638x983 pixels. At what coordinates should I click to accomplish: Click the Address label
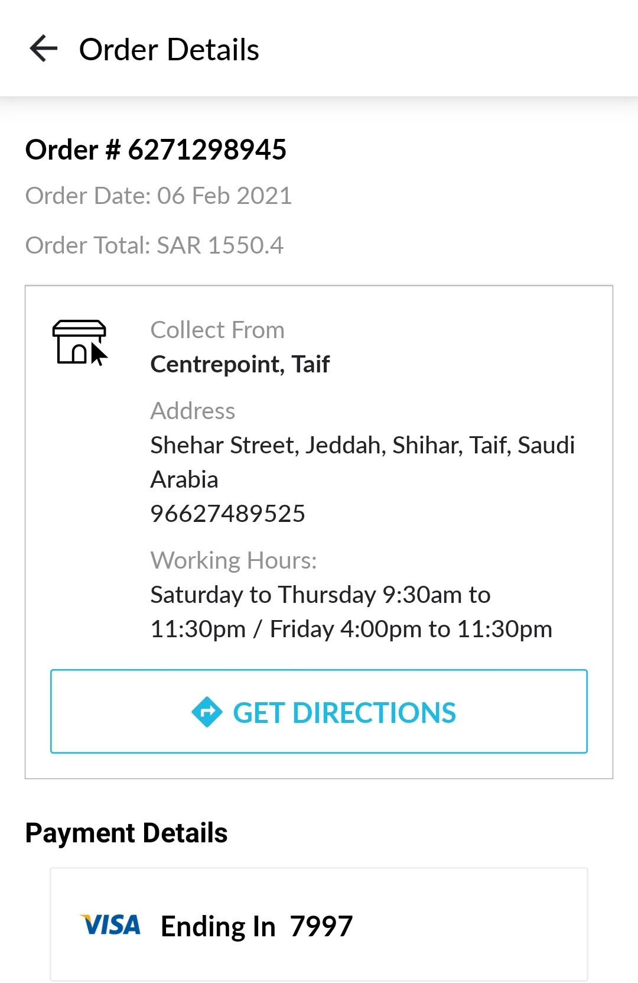tap(193, 411)
